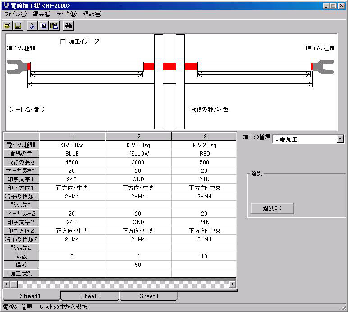
Task: Switch to the Sheet2 tab
Action: pyautogui.click(x=90, y=296)
